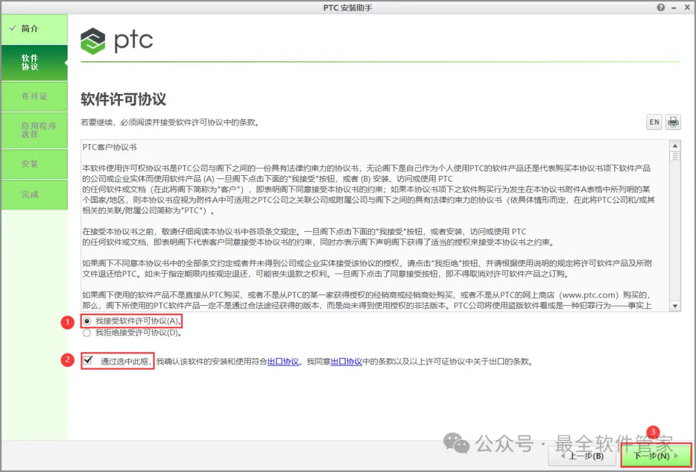Open the 完成 step in sidebar

(x=35, y=194)
